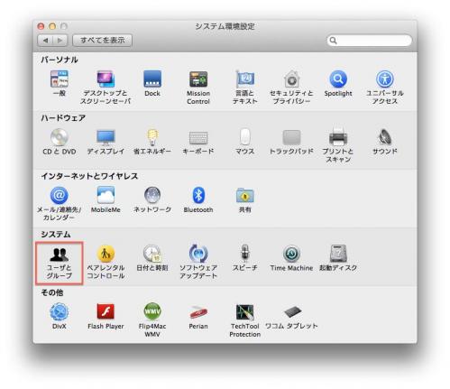Screen dimensions: 450x389
Task: Open Time Machine preferences
Action: coord(291,258)
